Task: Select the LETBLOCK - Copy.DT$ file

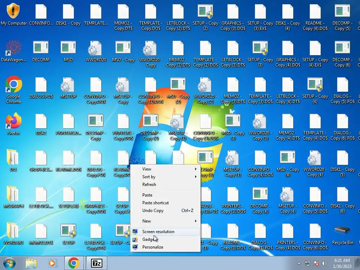Action: click(x=96, y=236)
